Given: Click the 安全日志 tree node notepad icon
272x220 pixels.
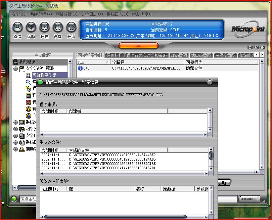Looking at the screenshot, I should (22, 136).
